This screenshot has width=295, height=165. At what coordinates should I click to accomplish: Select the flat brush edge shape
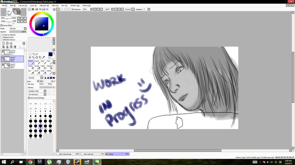tap(54, 78)
